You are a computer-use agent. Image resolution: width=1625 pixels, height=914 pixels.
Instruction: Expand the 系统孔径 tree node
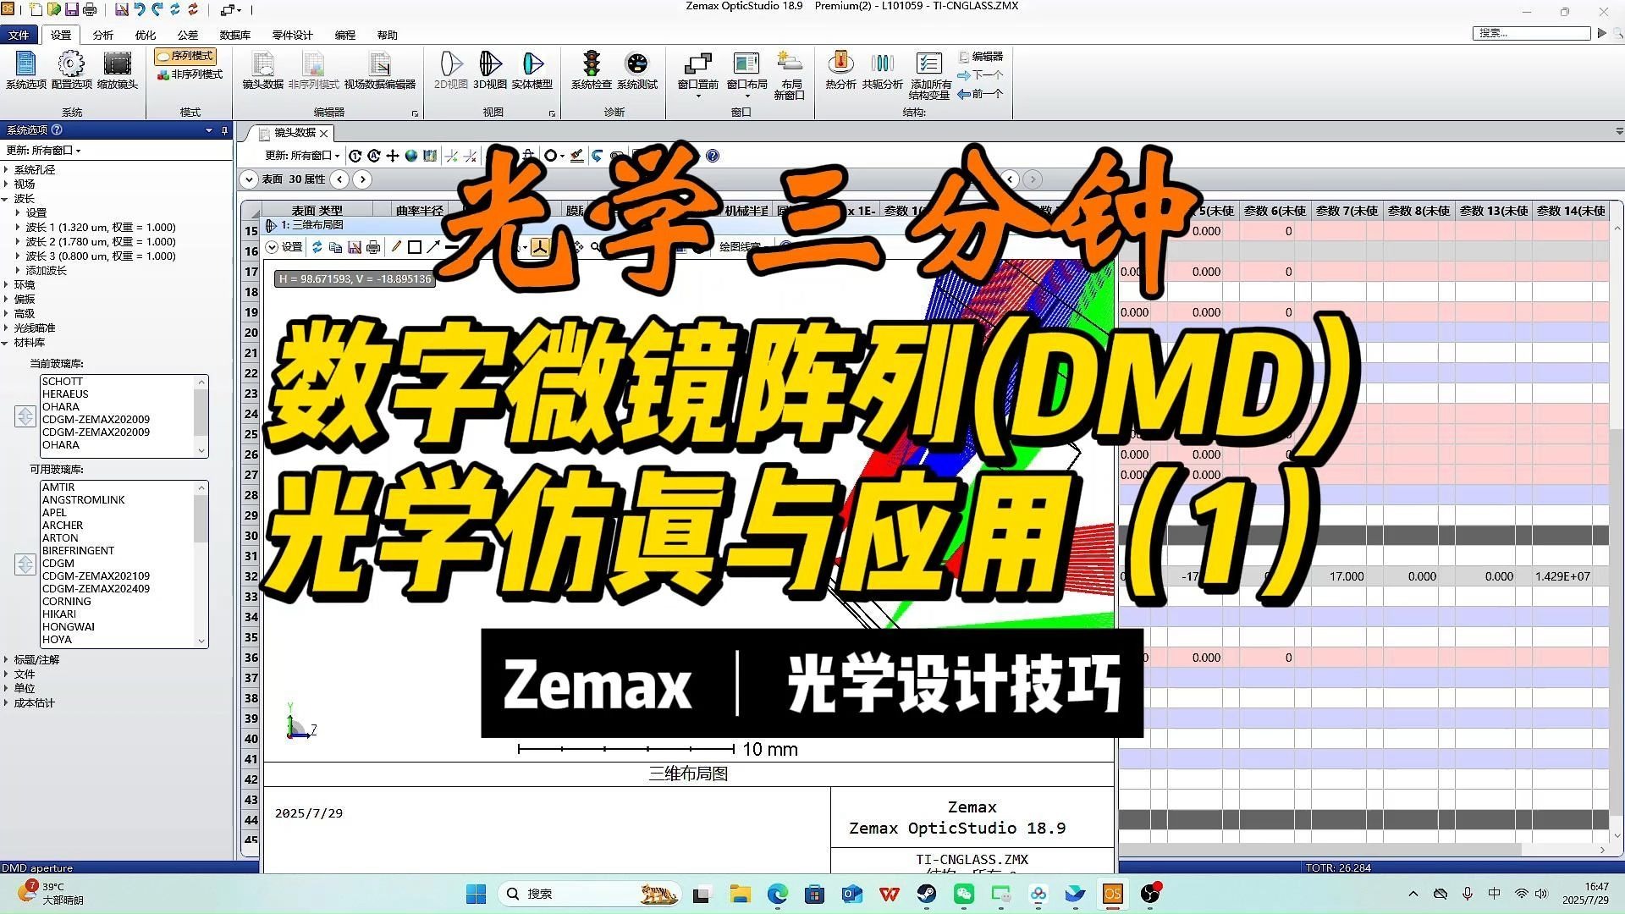[x=6, y=169]
